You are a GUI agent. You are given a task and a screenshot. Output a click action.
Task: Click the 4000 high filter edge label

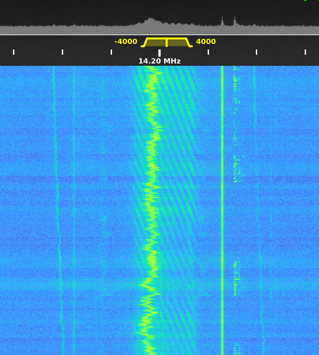[206, 42]
